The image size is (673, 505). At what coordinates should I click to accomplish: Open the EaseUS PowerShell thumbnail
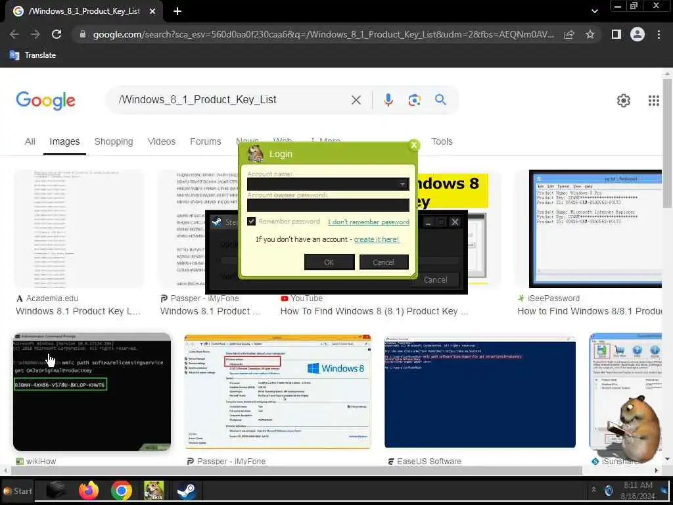[480, 392]
